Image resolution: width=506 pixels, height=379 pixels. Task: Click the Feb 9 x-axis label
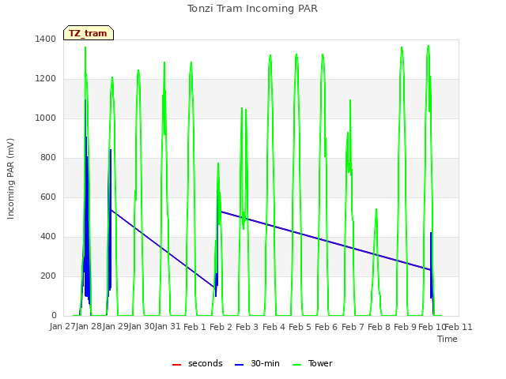[x=406, y=327]
